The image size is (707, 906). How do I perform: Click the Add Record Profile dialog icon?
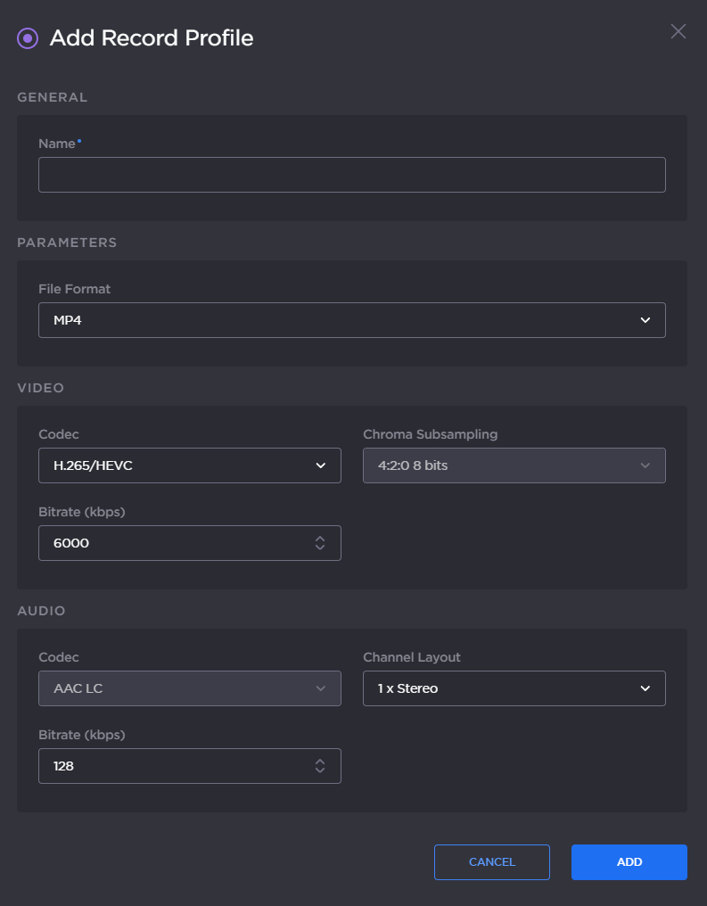(27, 37)
